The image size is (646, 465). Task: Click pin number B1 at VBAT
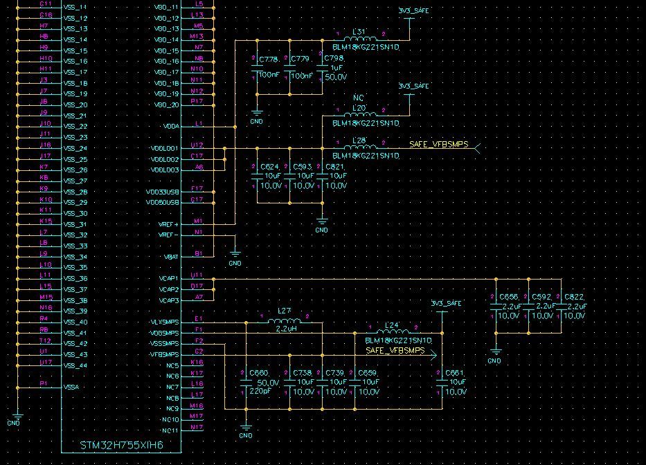point(199,254)
